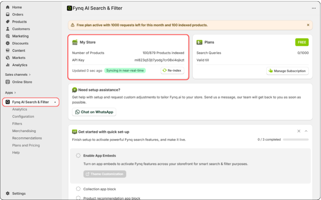Click the Online Store storefront icon
Viewport: 321px width, 200px height.
8,82
